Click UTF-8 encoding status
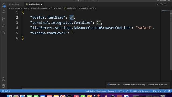Screen dimensions: 172x97 pyautogui.click(x=121, y=91)
